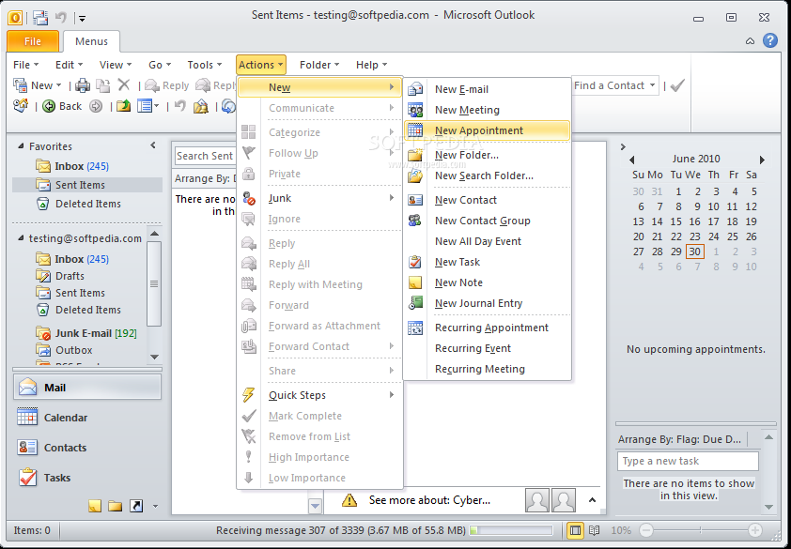This screenshot has width=791, height=549.
Task: Open the Contacts pane button
Action: coord(86,448)
